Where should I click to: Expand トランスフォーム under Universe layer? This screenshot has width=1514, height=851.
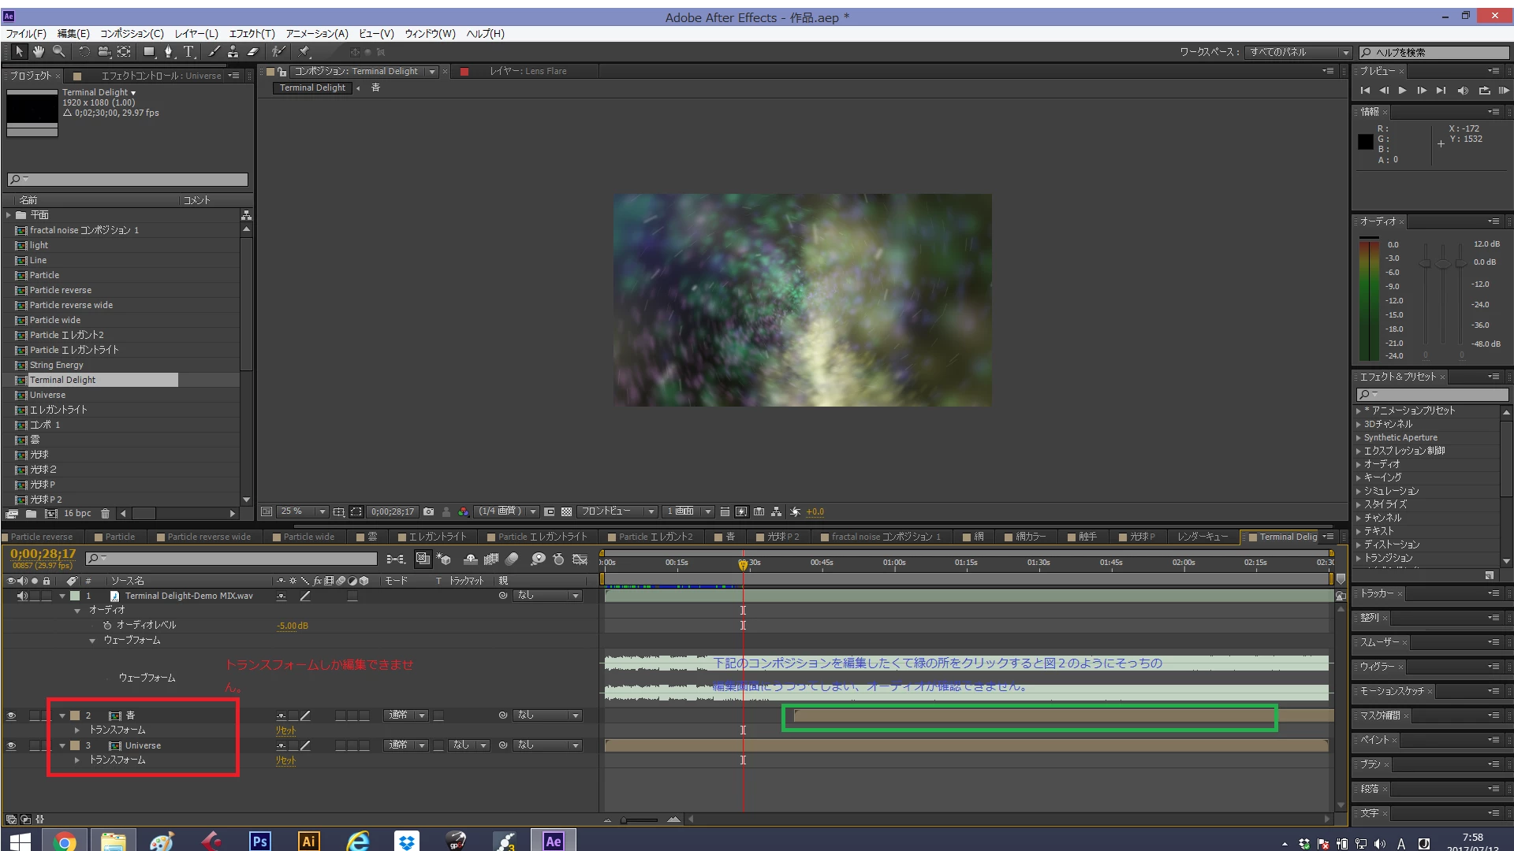point(77,760)
